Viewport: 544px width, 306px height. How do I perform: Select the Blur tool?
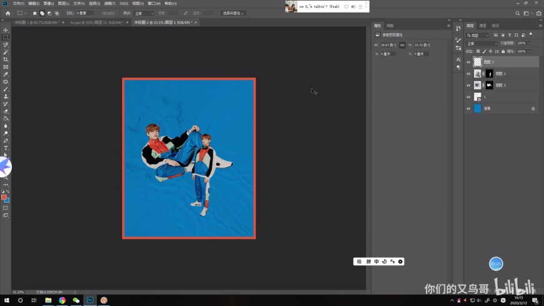(6, 126)
